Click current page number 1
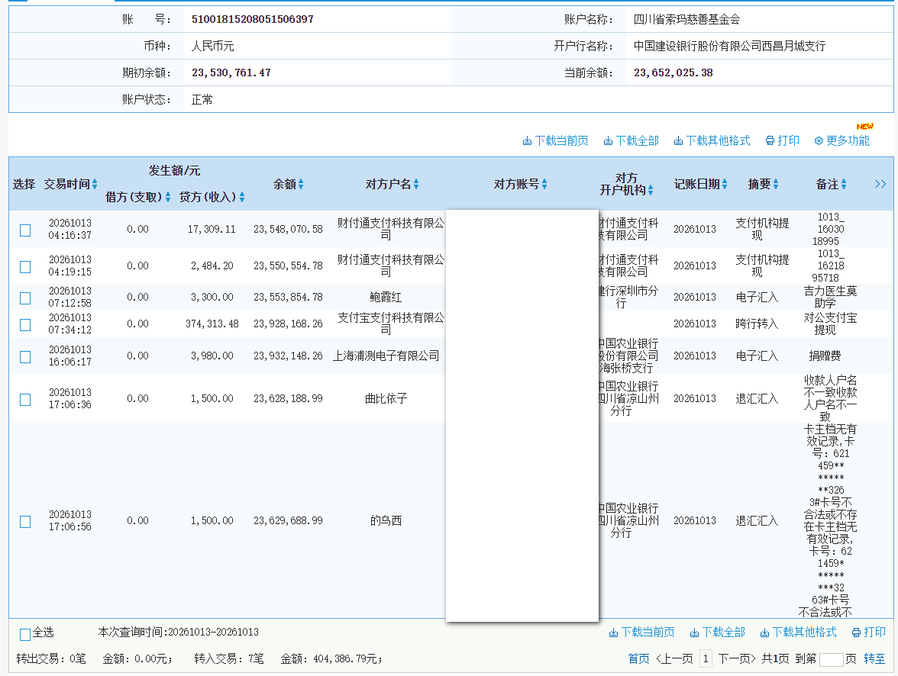This screenshot has height=676, width=898. pyautogui.click(x=706, y=658)
